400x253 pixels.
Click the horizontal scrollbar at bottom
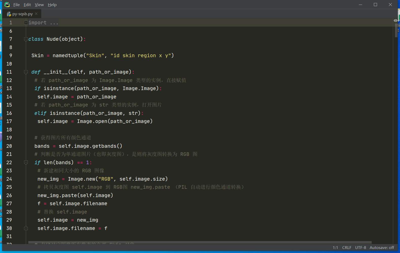200,242
